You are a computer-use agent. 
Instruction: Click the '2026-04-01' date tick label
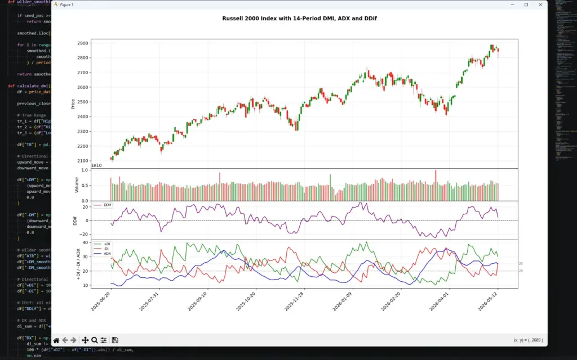pos(440,301)
